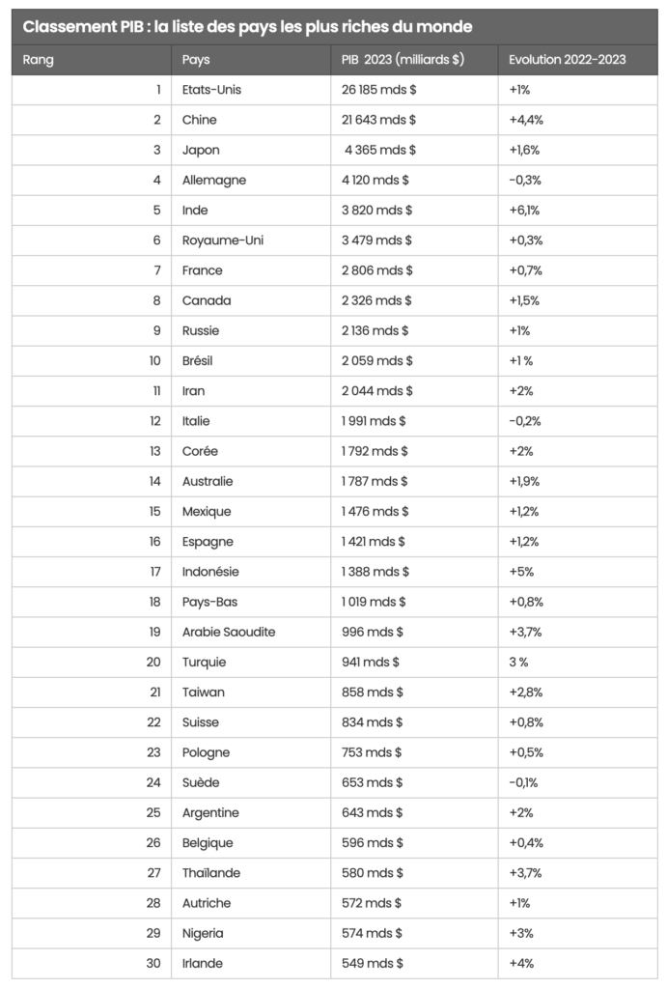This screenshot has width=667, height=989.
Task: Click Suède's evolution value -0,1%
Action: [525, 782]
